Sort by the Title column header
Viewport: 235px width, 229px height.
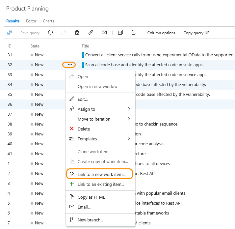pos(85,46)
